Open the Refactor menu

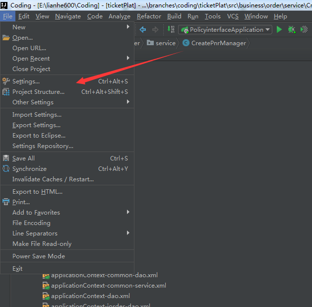[149, 16]
